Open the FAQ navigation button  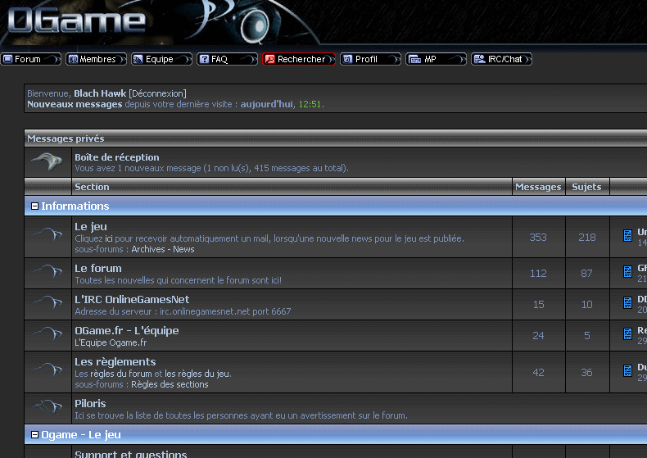pos(228,59)
